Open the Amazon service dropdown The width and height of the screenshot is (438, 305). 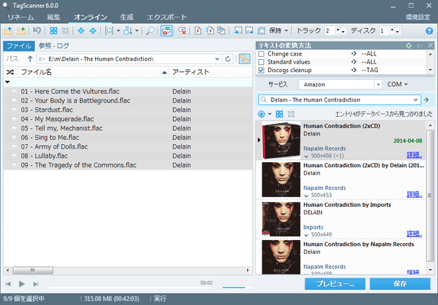(x=378, y=84)
